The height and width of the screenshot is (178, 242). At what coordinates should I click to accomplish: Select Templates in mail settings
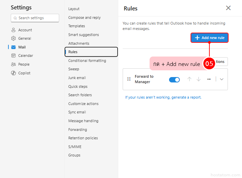tap(77, 26)
